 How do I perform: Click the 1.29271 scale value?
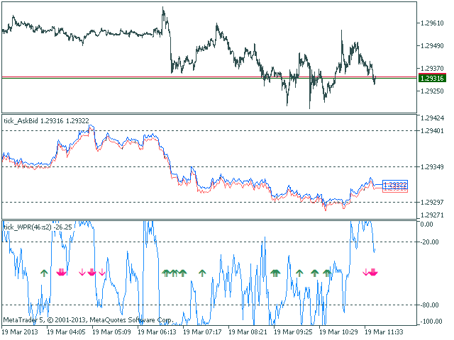tap(432, 215)
